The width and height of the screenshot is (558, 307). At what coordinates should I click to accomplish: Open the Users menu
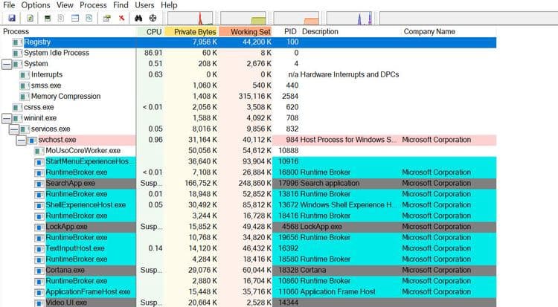144,5
